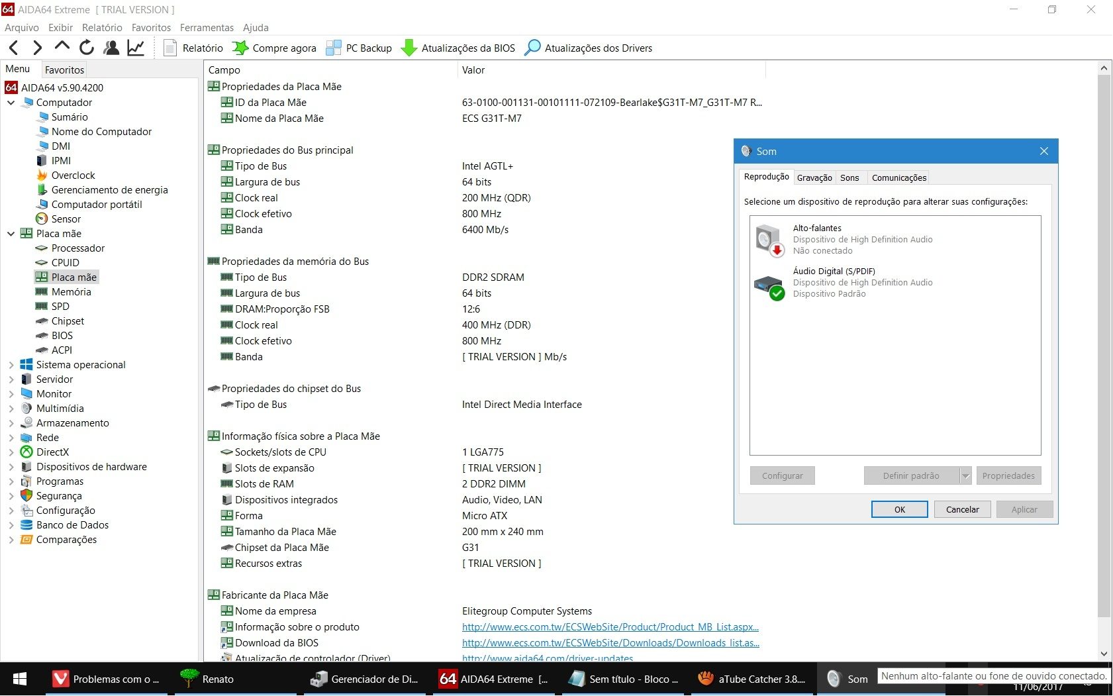The height and width of the screenshot is (696, 1113).
Task: Switch to Vivaldi Problemas com o taskbar item
Action: click(x=106, y=679)
